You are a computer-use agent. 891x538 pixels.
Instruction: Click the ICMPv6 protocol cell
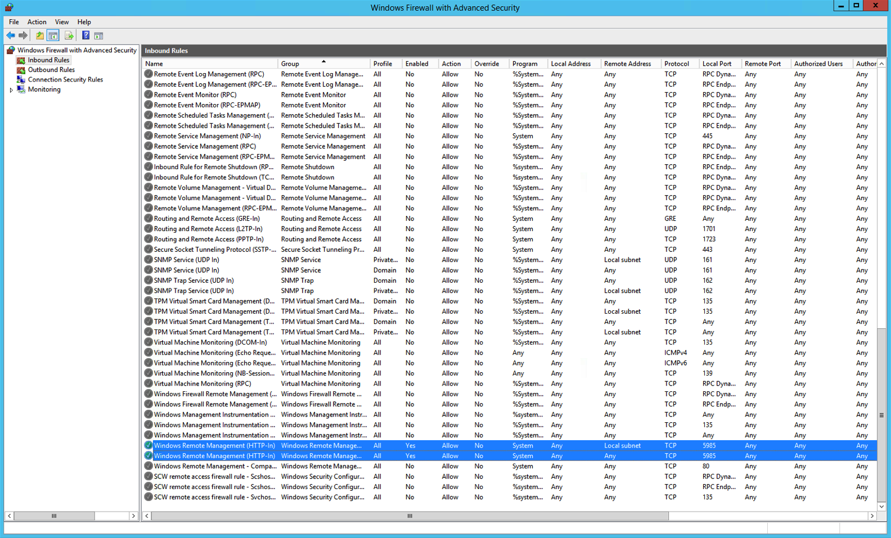tap(675, 363)
